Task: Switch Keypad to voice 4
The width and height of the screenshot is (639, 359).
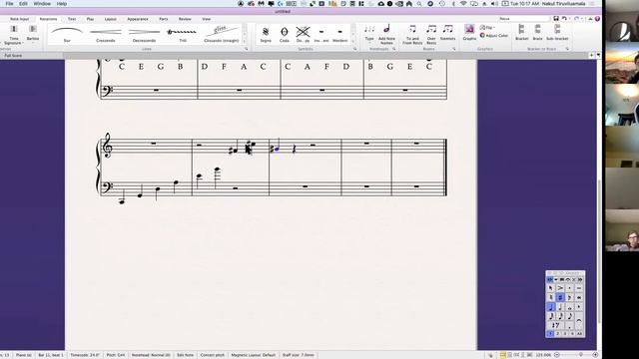Action: (572, 334)
